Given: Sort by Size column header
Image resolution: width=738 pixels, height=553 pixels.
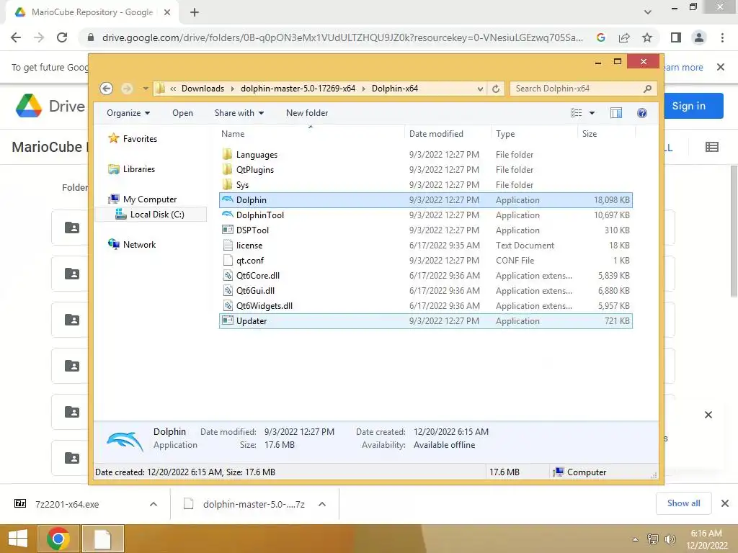Looking at the screenshot, I should pos(607,133).
